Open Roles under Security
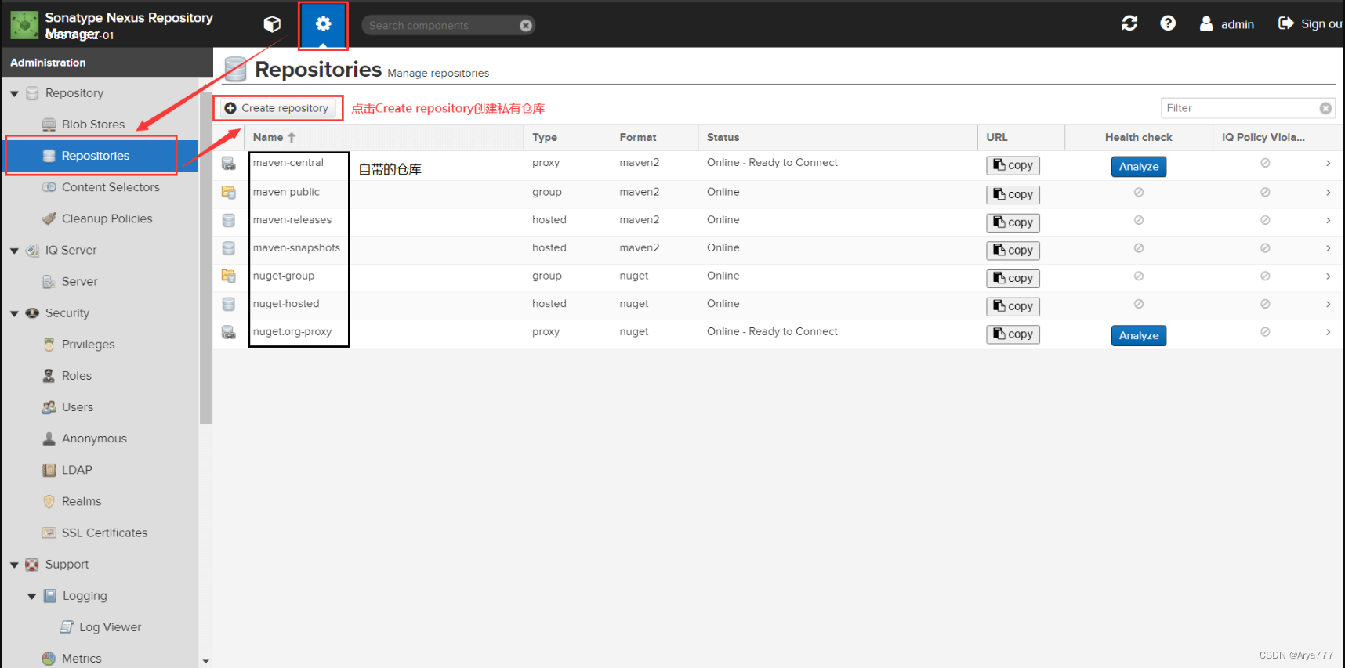1345x668 pixels. [x=76, y=376]
